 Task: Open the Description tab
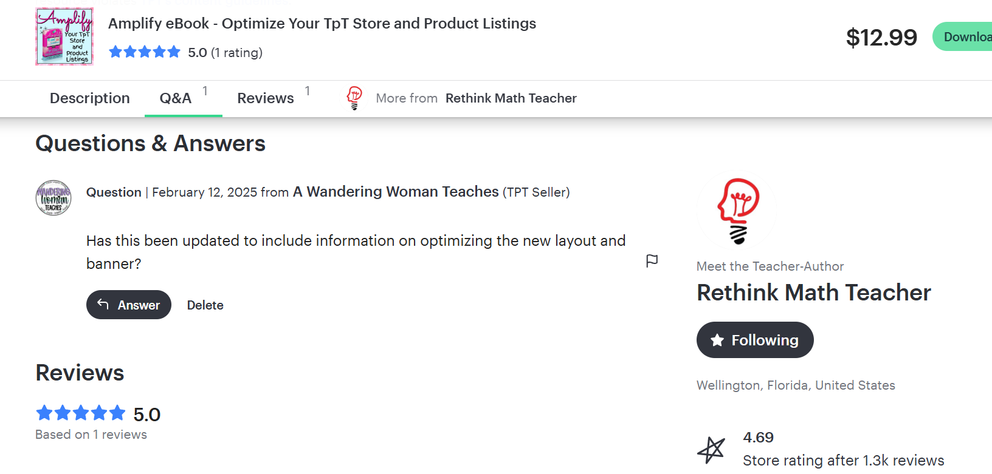89,98
